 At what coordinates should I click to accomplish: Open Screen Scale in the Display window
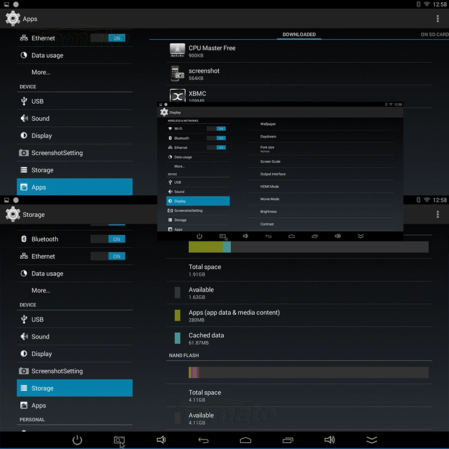pyautogui.click(x=320, y=162)
